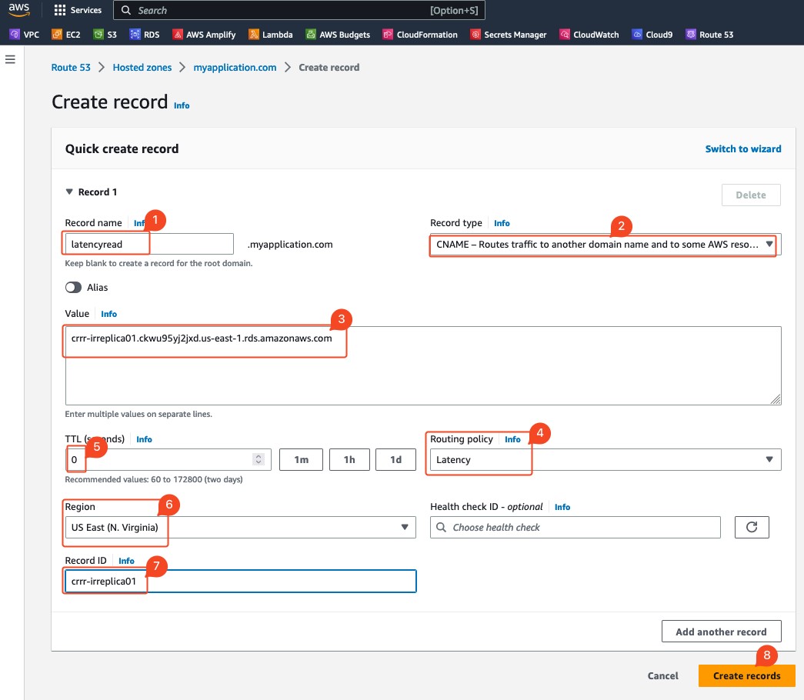Click the .myapplication.com domain suffix text

tap(290, 245)
